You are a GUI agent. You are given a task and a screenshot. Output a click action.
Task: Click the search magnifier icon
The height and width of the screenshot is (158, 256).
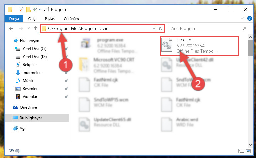click(244, 28)
